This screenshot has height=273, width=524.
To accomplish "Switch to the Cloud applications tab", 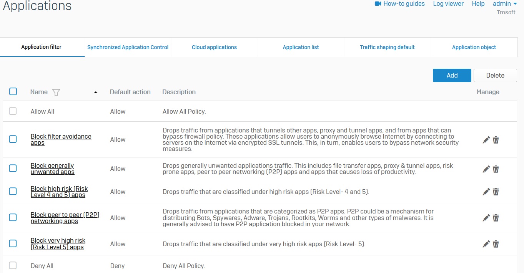I will coord(214,47).
